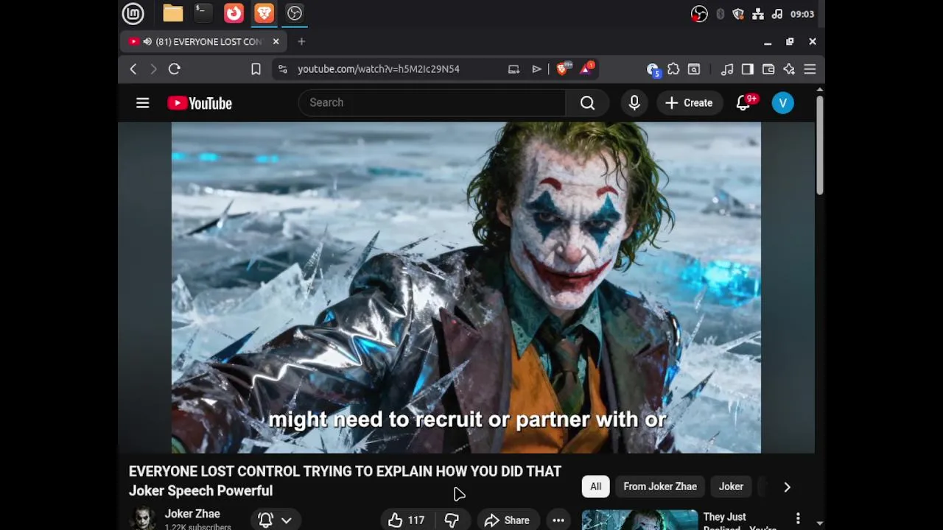Open the network connections tray icon
This screenshot has width=943, height=530.
coord(757,14)
